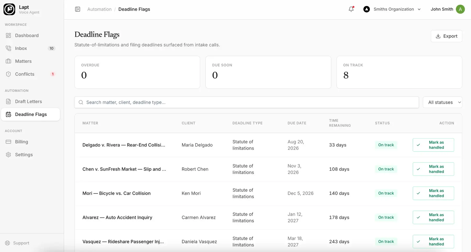This screenshot has width=471, height=252.
Task: Mark Mori Bicycle matter as handled
Action: click(433, 193)
